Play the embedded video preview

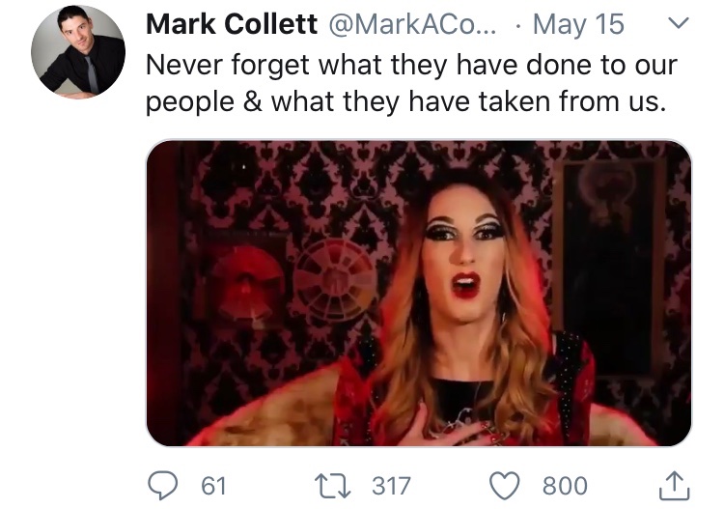pyautogui.click(x=419, y=293)
